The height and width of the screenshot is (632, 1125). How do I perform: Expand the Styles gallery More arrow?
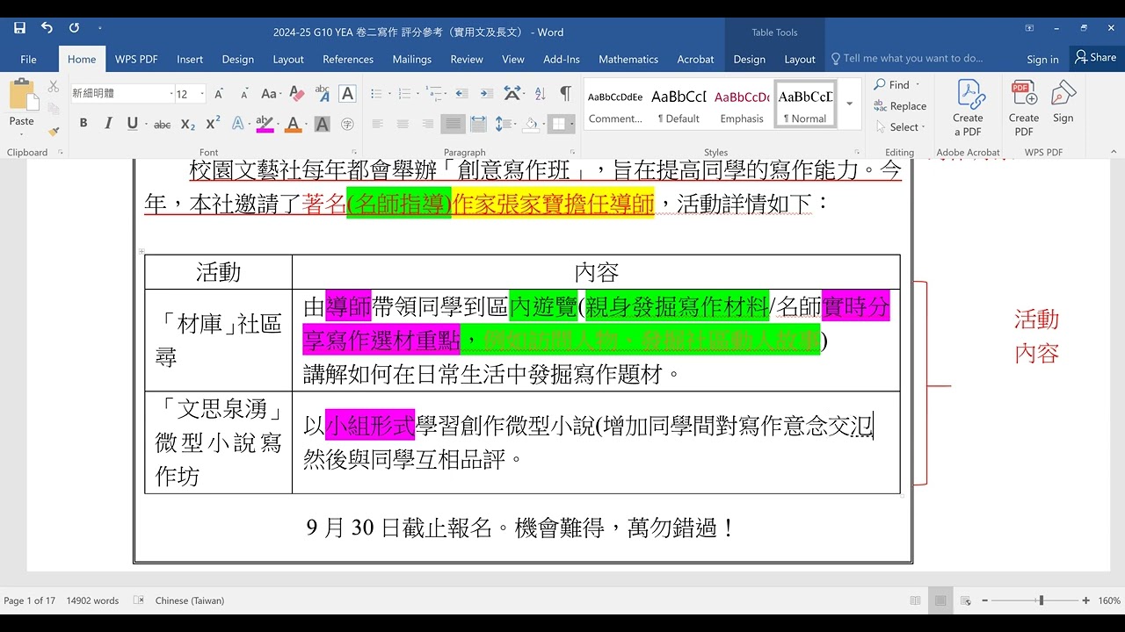pos(849,104)
